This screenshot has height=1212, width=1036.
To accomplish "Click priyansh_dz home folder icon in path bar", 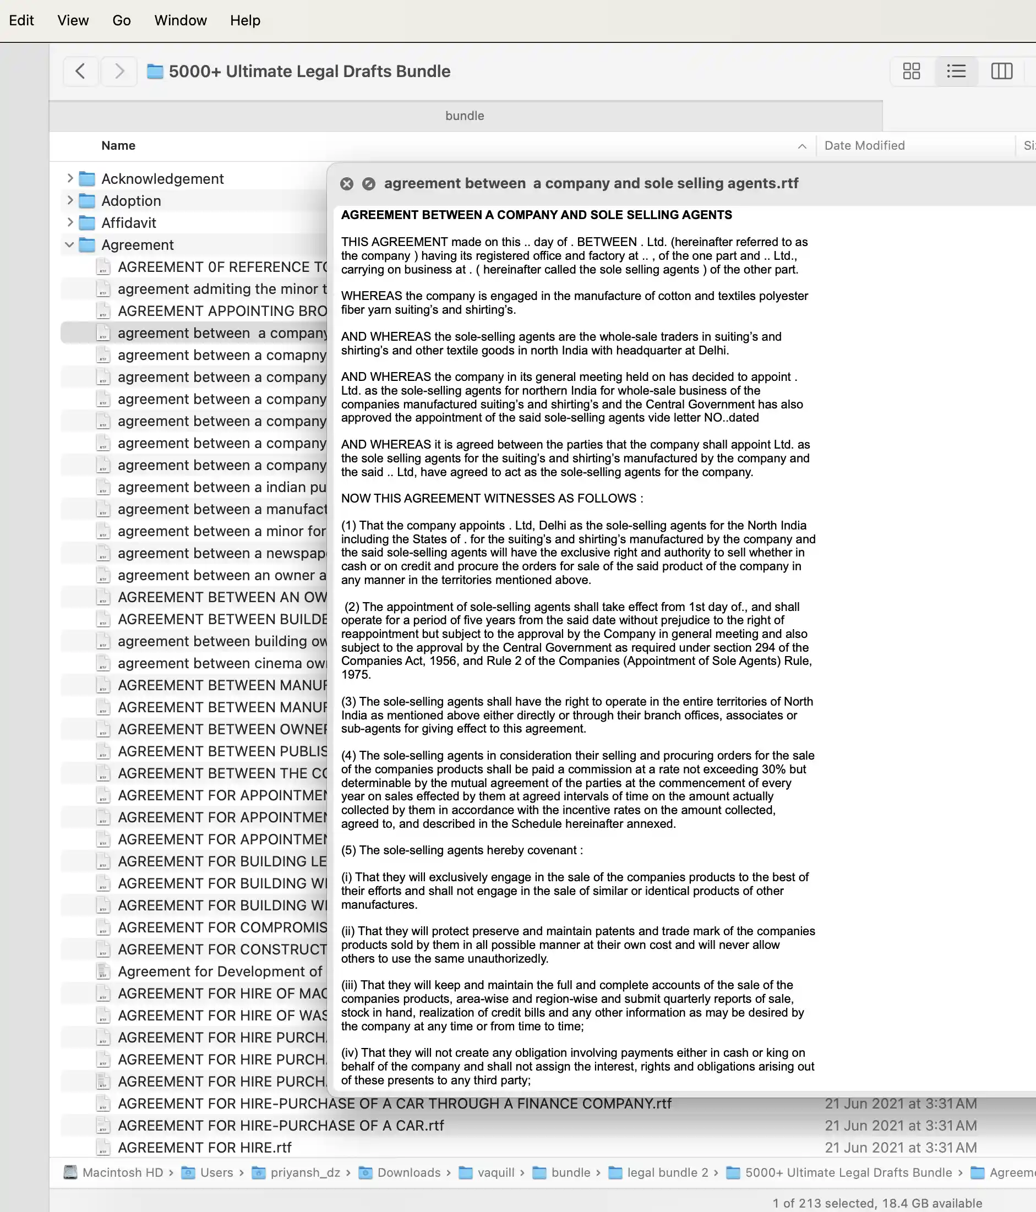I will [259, 1172].
